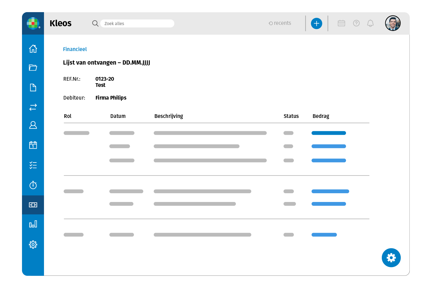Click the transfer arrows sidebar icon
The width and height of the screenshot is (432, 288).
[x=33, y=107]
